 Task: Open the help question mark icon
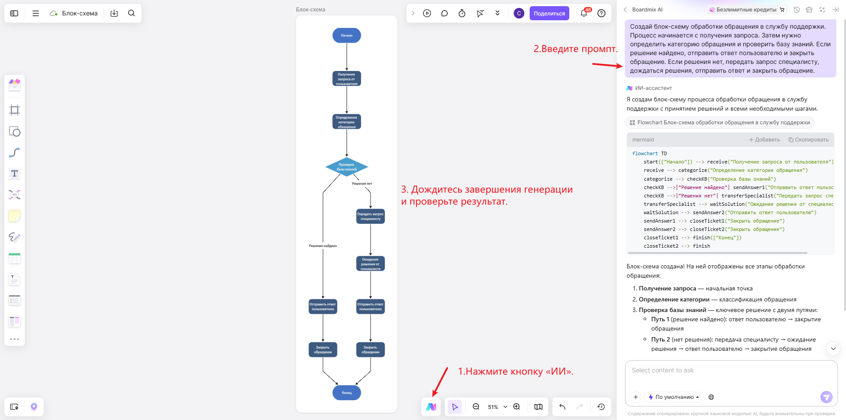[601, 13]
